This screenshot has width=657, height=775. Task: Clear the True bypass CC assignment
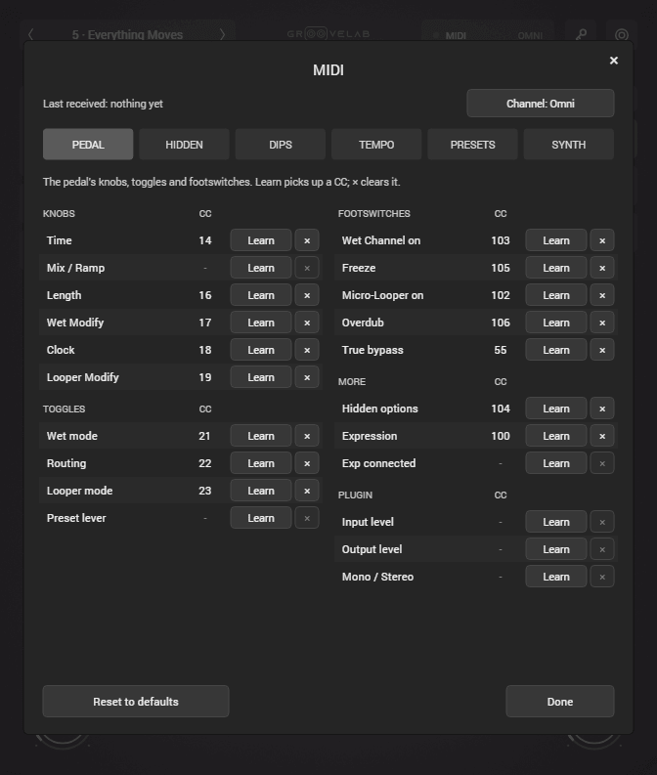602,350
